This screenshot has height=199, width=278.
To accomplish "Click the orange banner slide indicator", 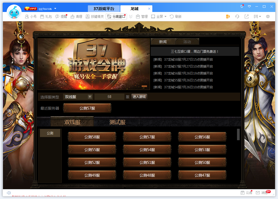I will pos(144,86).
